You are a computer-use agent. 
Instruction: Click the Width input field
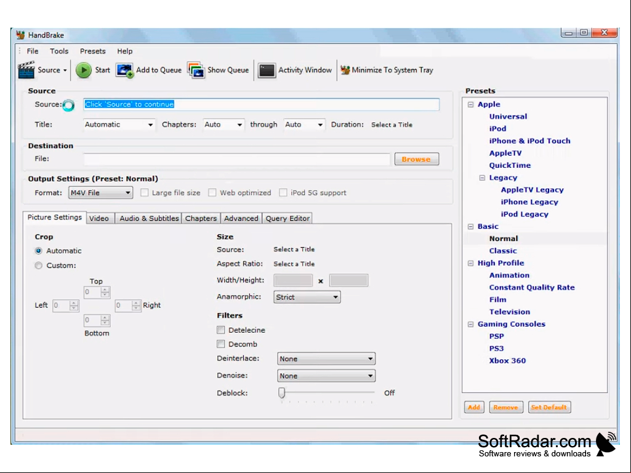[x=293, y=280]
